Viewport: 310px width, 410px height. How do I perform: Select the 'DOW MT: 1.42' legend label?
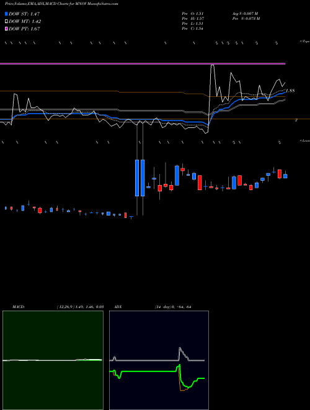click(x=25, y=22)
